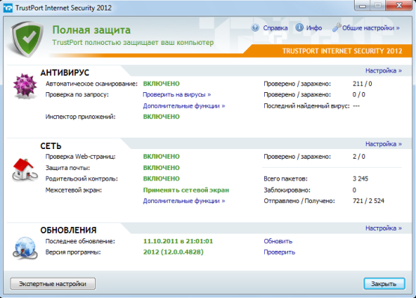The height and width of the screenshot is (298, 416).
Task: Expand Дополнительные функции under Сеть
Action: [x=184, y=201]
